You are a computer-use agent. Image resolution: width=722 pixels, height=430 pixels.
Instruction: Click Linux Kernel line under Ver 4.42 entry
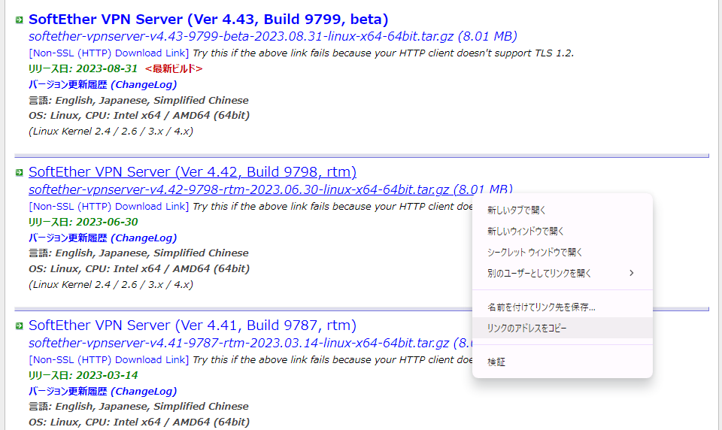coord(111,284)
